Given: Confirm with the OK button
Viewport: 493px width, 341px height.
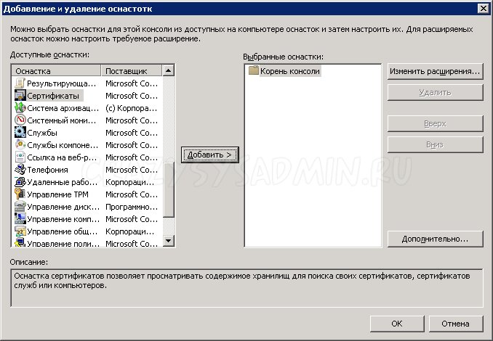Looking at the screenshot, I should pyautogui.click(x=396, y=324).
